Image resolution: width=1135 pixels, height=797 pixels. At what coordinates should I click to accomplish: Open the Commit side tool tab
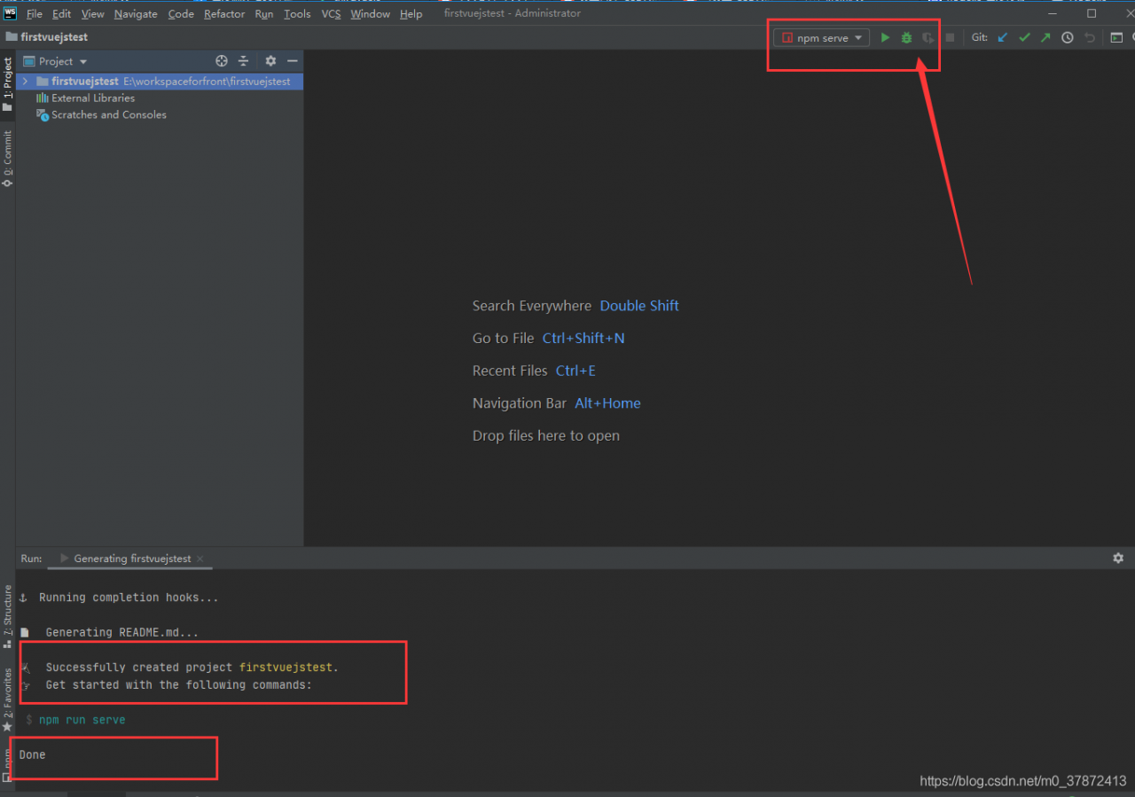pos(7,158)
